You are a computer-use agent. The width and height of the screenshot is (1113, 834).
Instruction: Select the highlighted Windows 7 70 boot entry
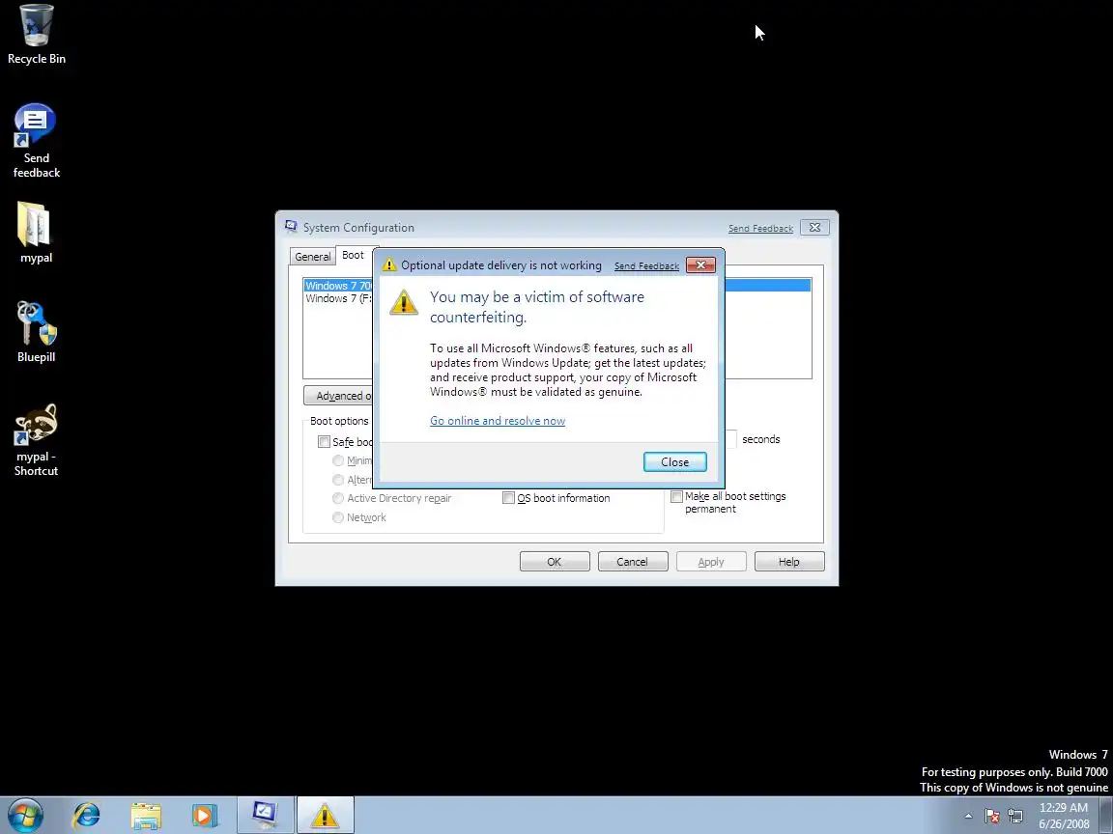pyautogui.click(x=338, y=286)
